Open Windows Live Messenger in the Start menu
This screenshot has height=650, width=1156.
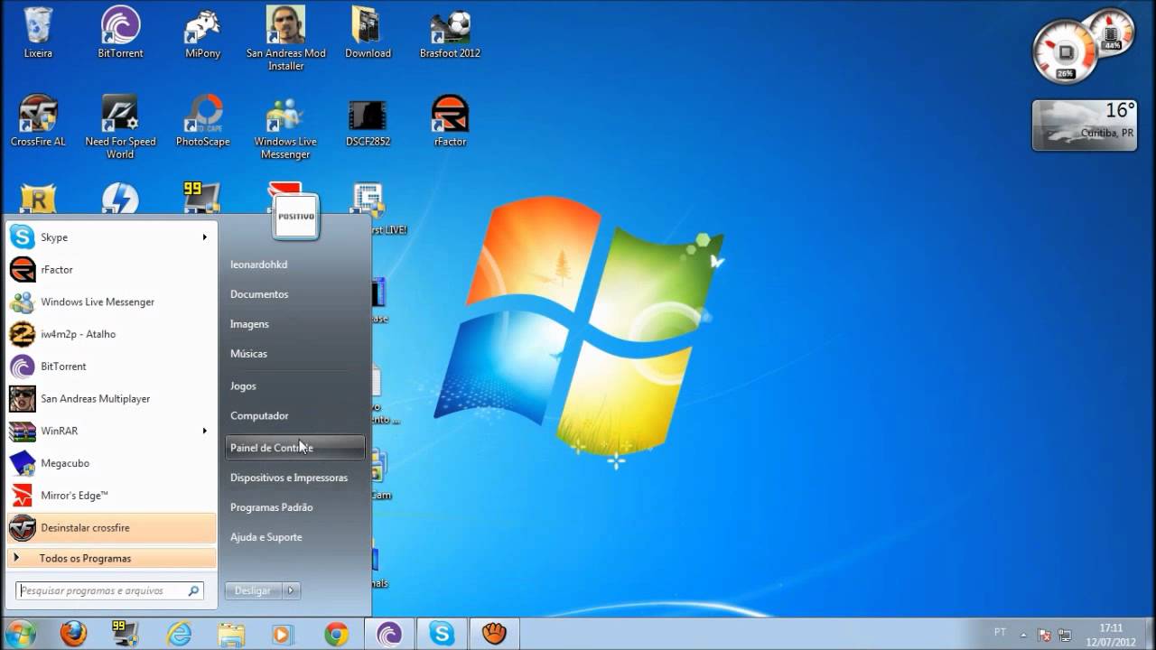coord(111,302)
